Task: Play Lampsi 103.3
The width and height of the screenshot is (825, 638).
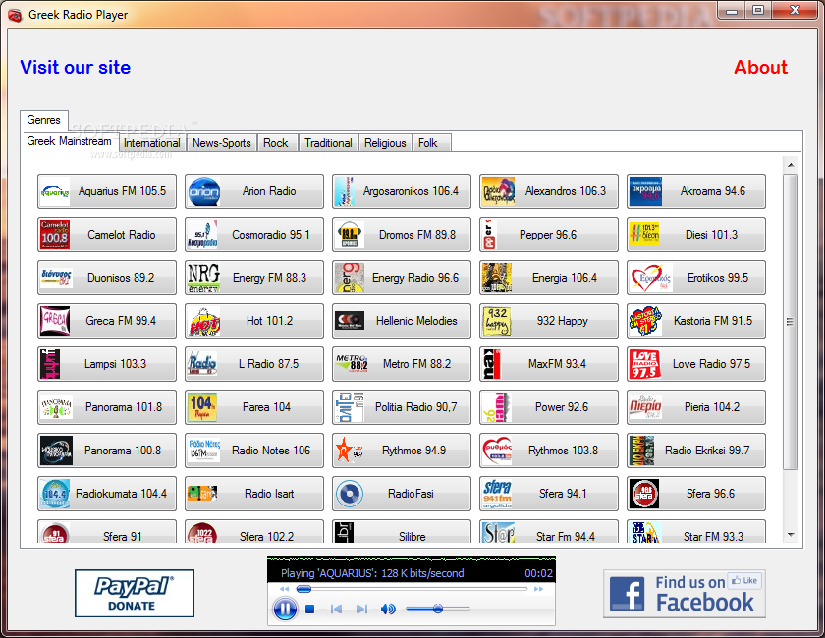Action: (107, 364)
